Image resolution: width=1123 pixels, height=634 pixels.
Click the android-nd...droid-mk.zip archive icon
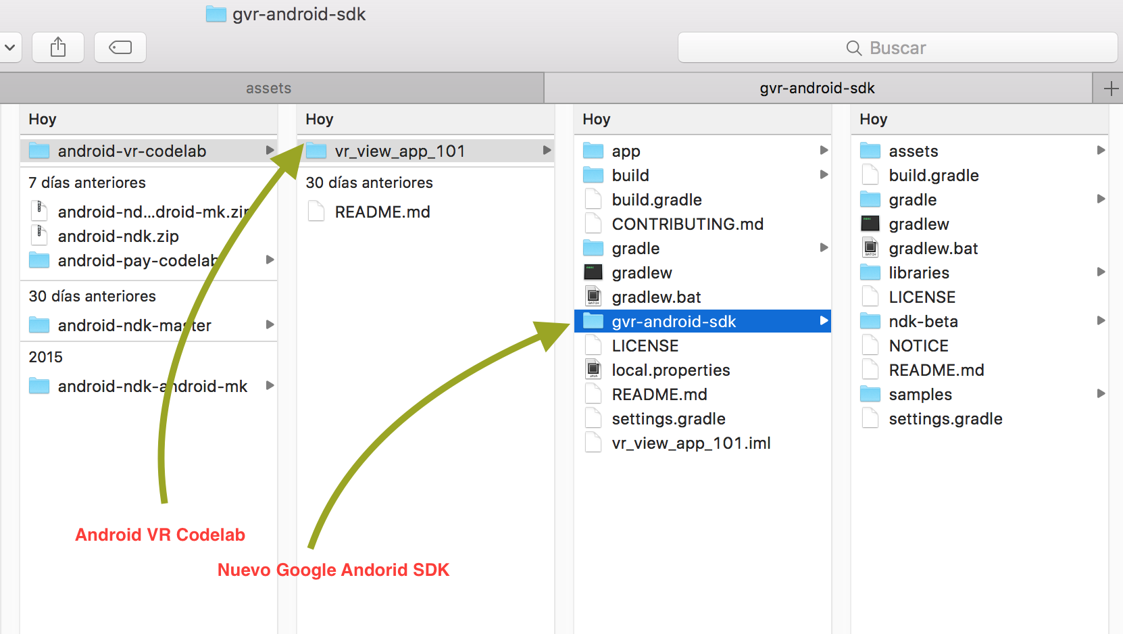pyautogui.click(x=39, y=211)
